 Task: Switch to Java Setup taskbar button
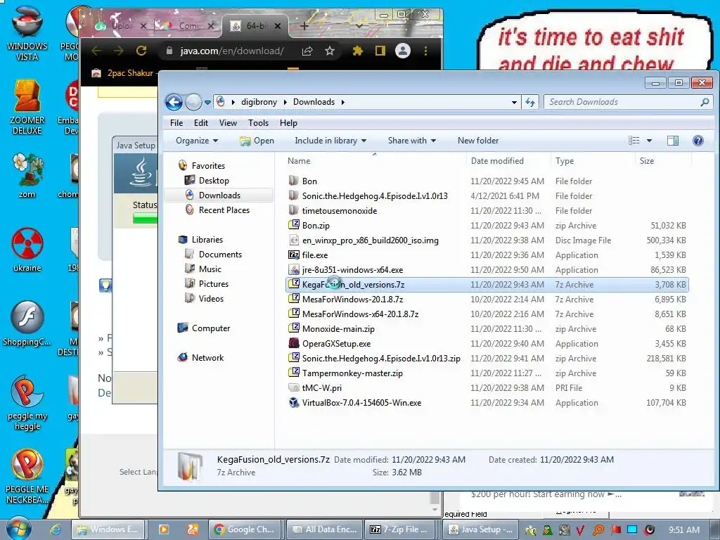[481, 529]
